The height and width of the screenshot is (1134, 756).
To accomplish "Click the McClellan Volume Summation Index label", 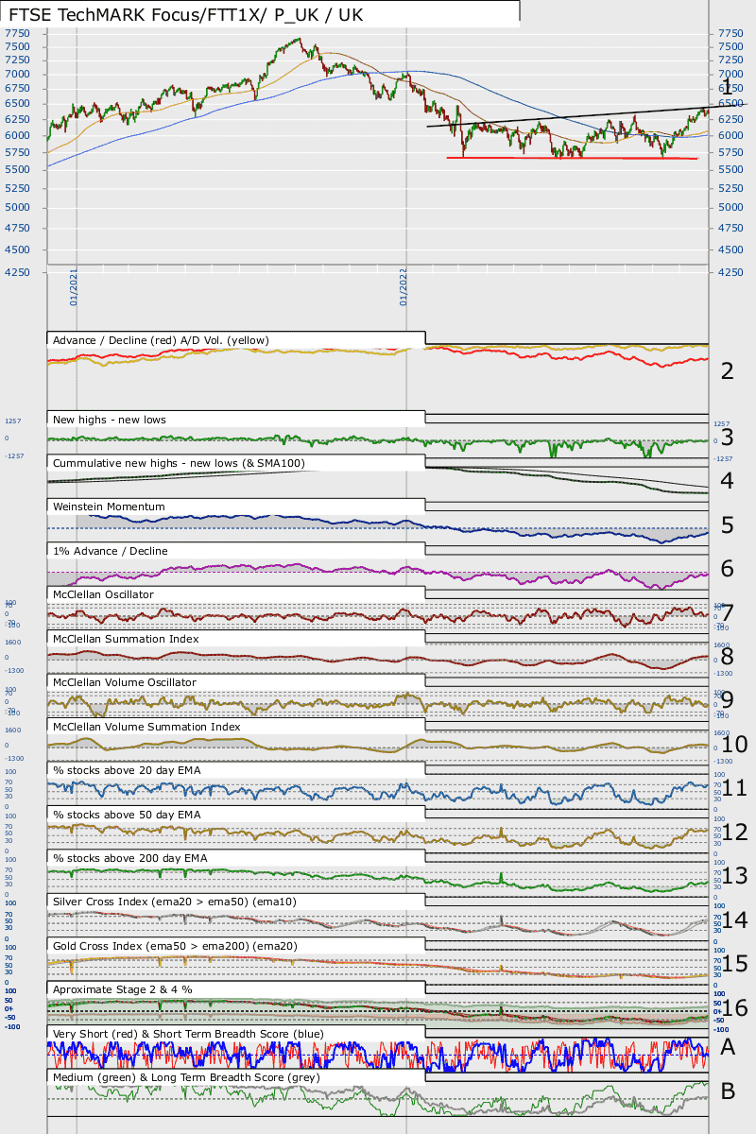I will [x=146, y=727].
